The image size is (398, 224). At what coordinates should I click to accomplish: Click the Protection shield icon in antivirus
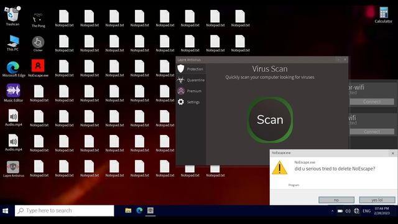(x=181, y=68)
